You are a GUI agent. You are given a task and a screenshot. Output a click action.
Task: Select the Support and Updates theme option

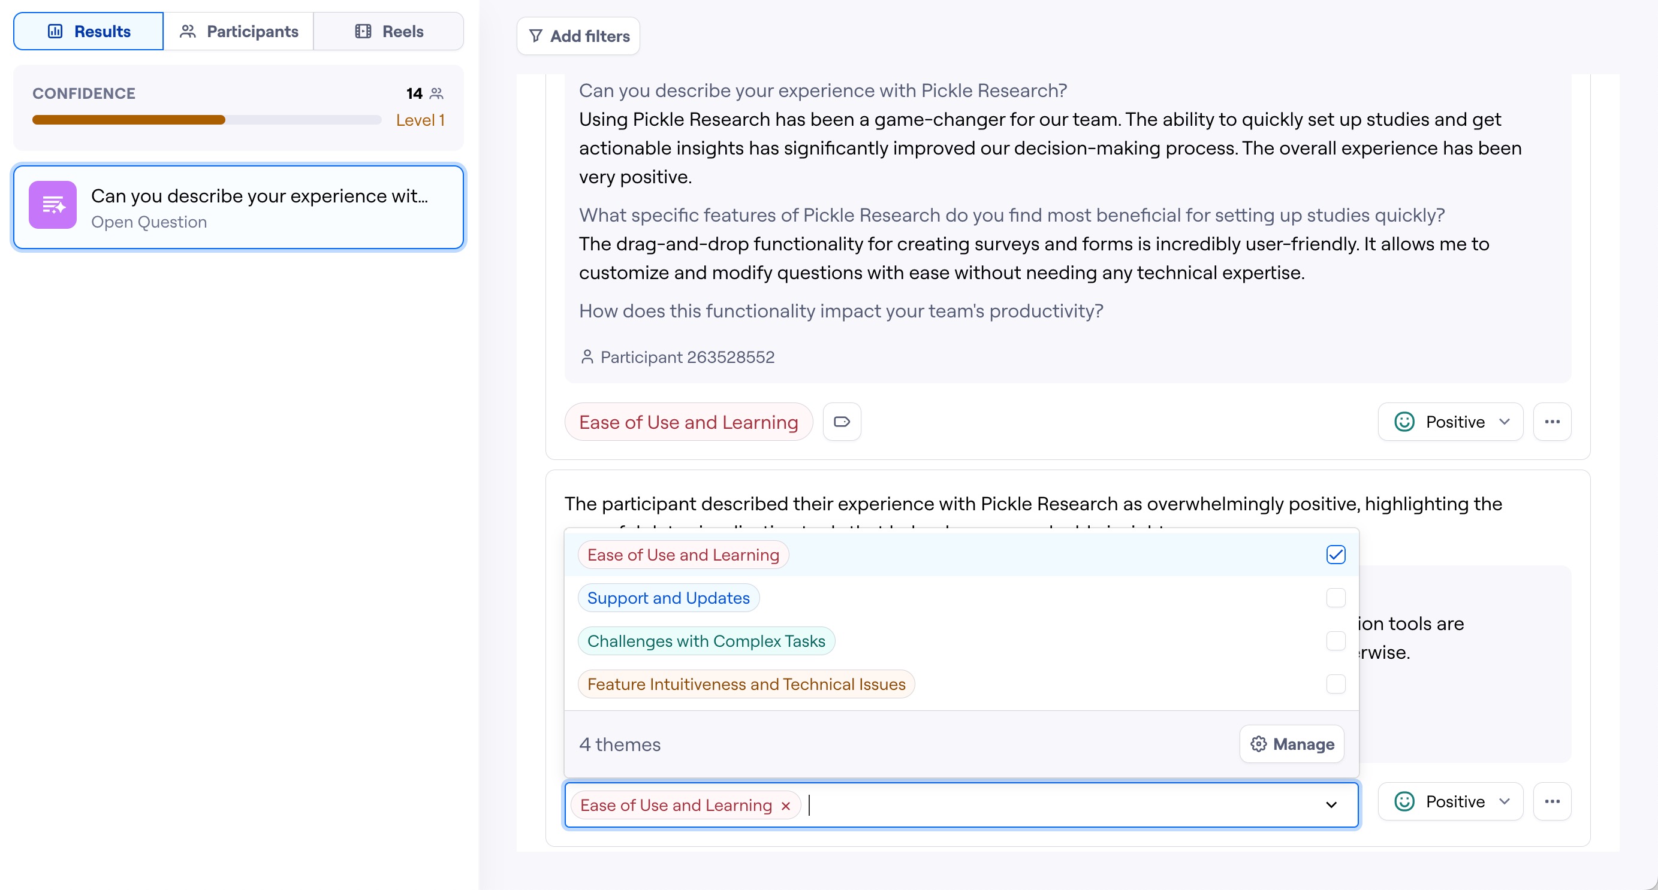pos(961,598)
